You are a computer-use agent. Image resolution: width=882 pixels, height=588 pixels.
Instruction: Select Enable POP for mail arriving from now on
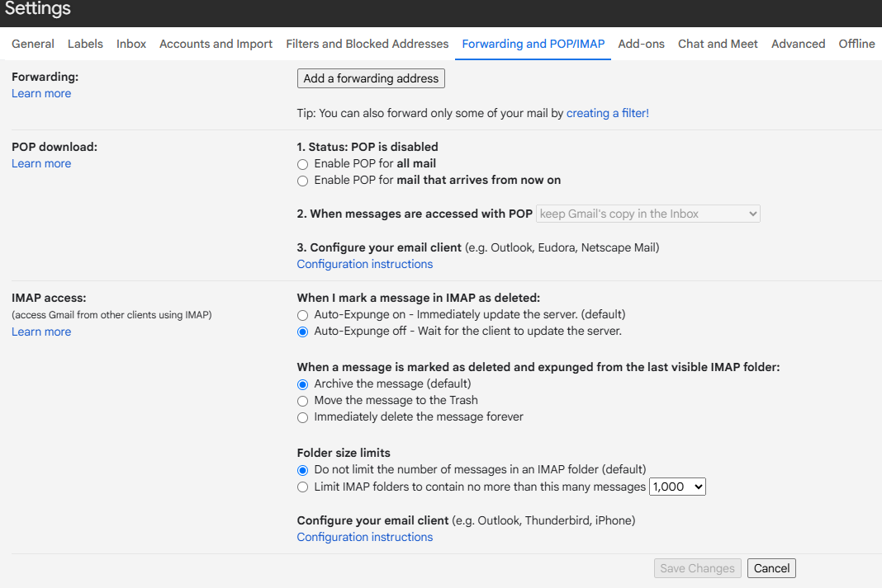pos(303,181)
